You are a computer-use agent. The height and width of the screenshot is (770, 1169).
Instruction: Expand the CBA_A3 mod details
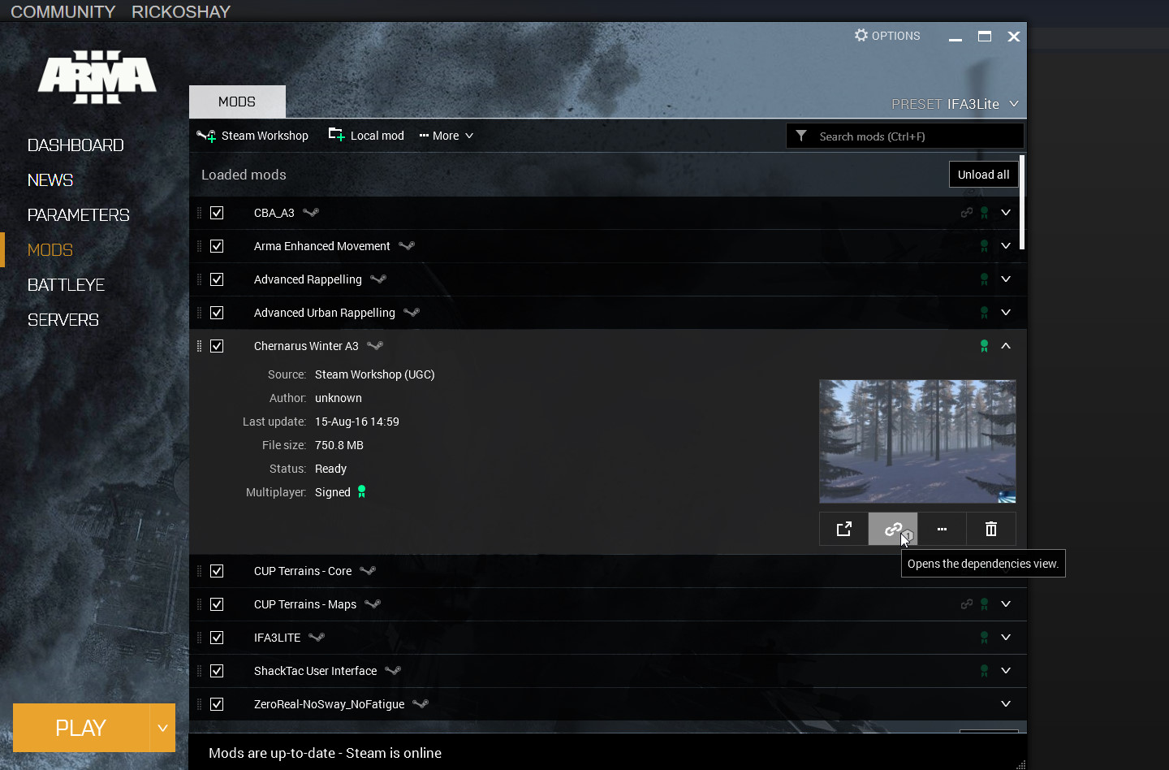1006,213
